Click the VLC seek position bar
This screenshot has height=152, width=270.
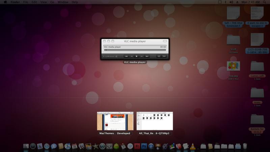pyautogui.click(x=135, y=50)
